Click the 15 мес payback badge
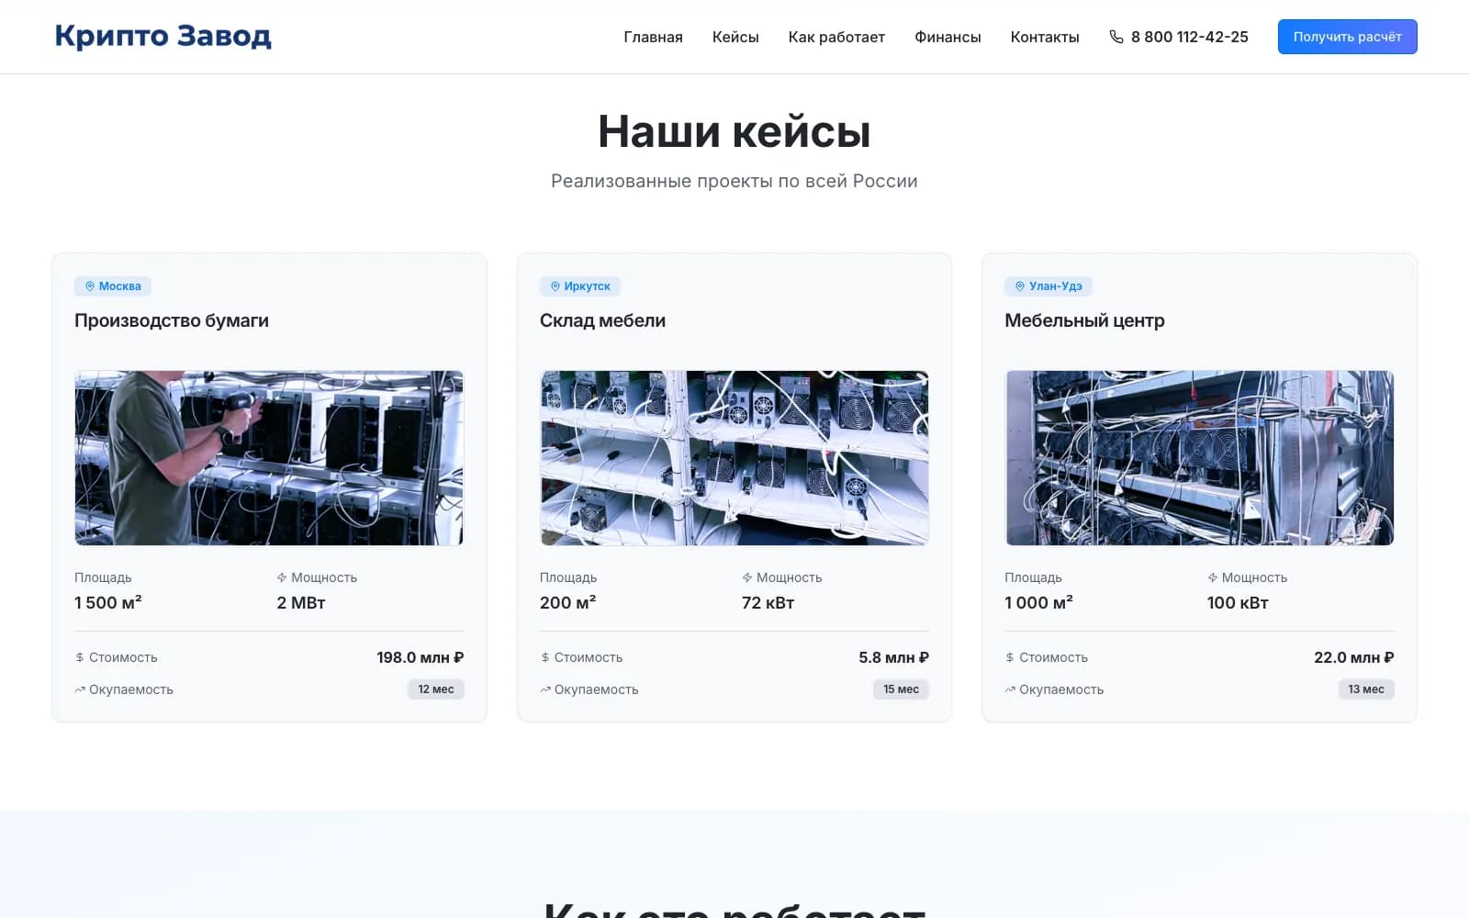1469x918 pixels. (901, 689)
